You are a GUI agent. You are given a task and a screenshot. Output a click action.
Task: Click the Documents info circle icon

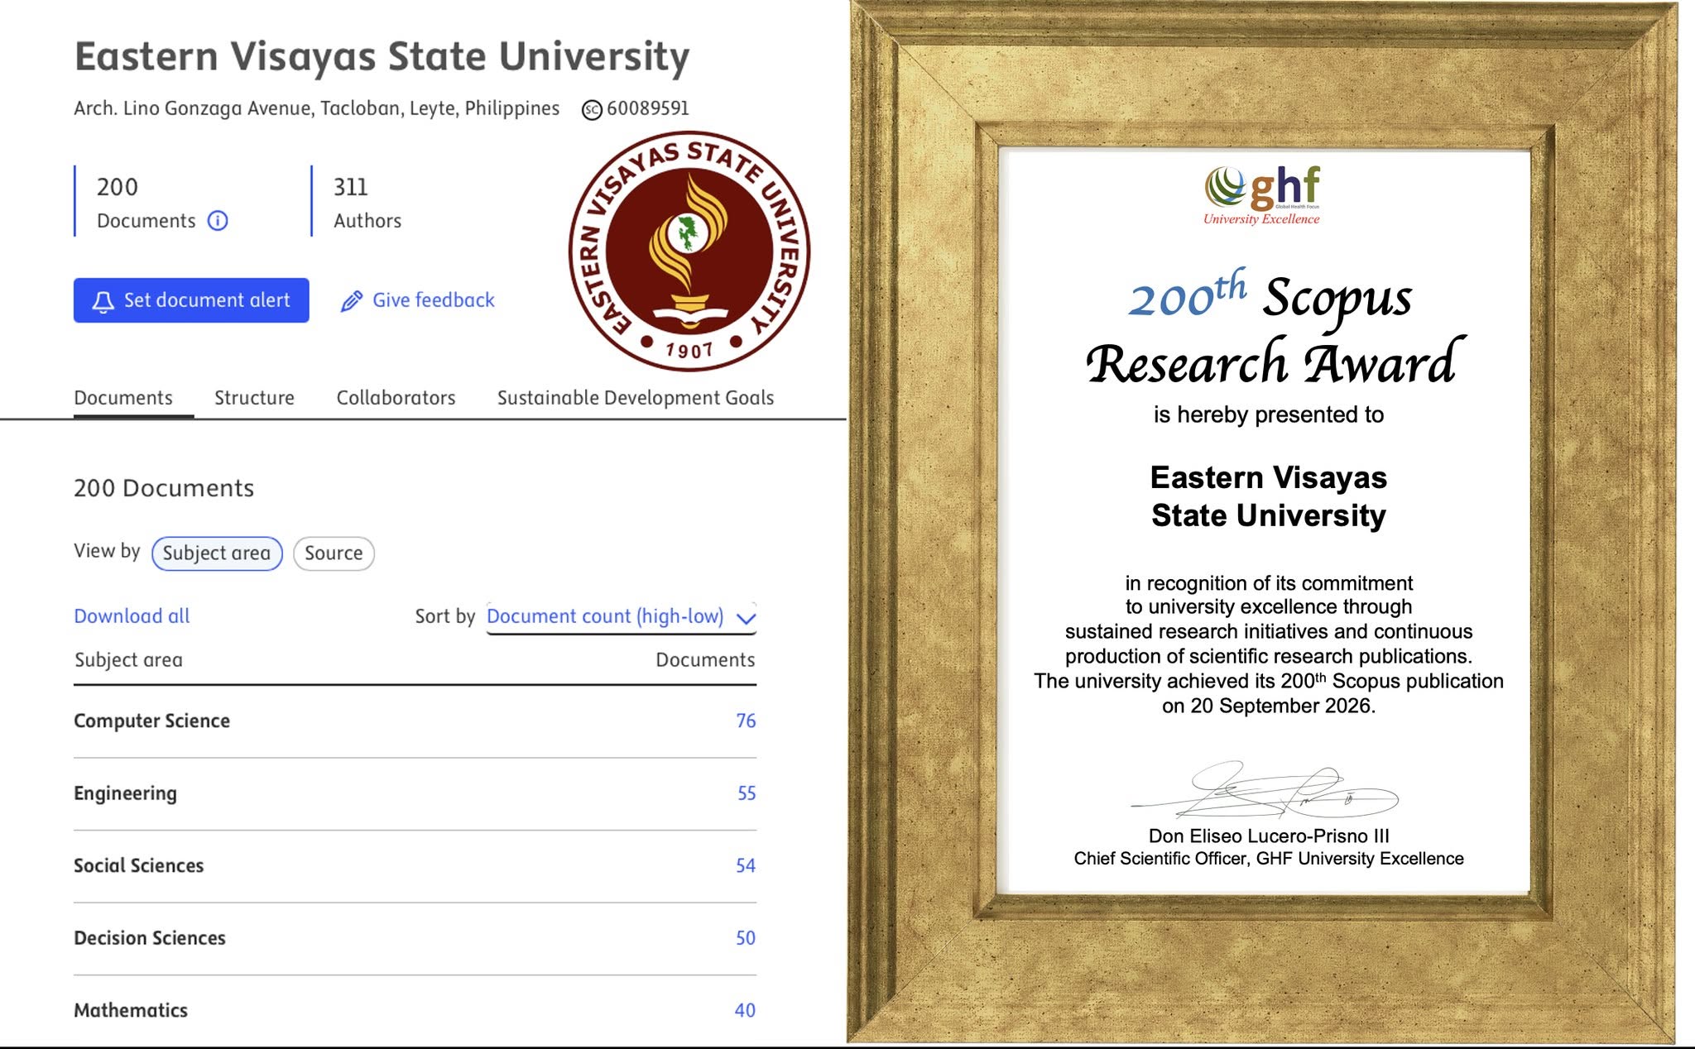coord(218,221)
